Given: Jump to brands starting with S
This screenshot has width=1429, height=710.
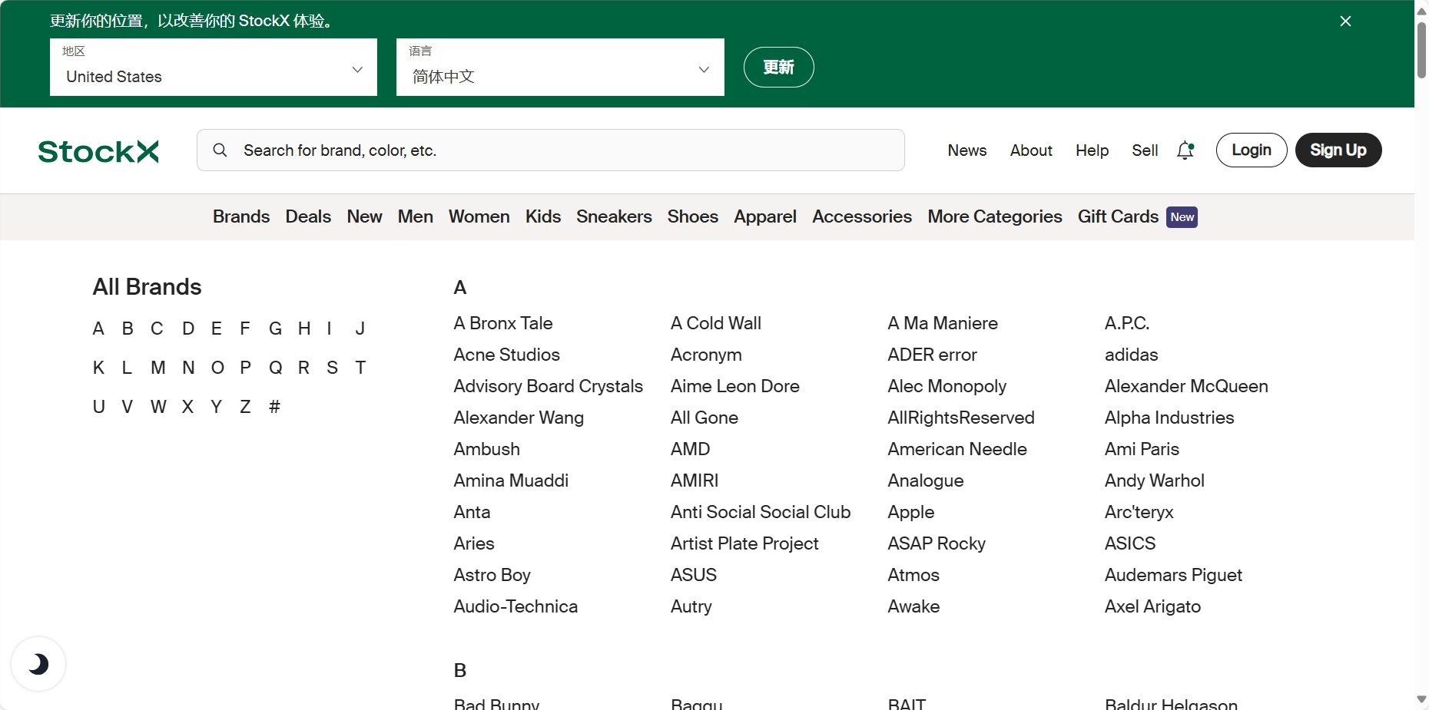Looking at the screenshot, I should point(332,368).
